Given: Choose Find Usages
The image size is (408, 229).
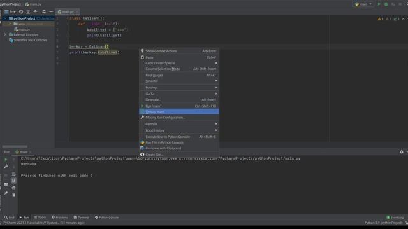Looking at the screenshot, I should [x=179, y=75].
